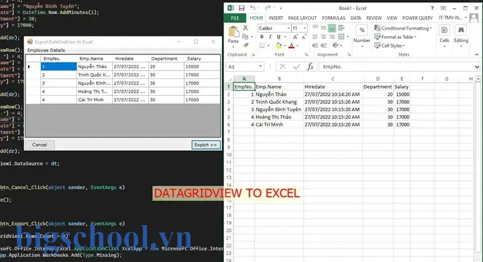Click the Paste clipboard icon
This screenshot has height=262, width=483.
click(233, 31)
